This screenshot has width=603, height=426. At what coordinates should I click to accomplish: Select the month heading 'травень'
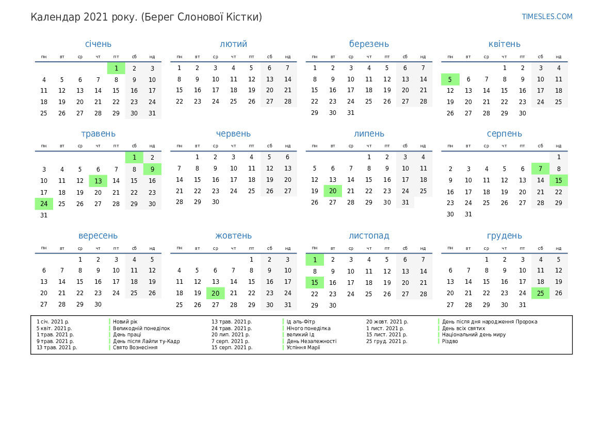98,133
